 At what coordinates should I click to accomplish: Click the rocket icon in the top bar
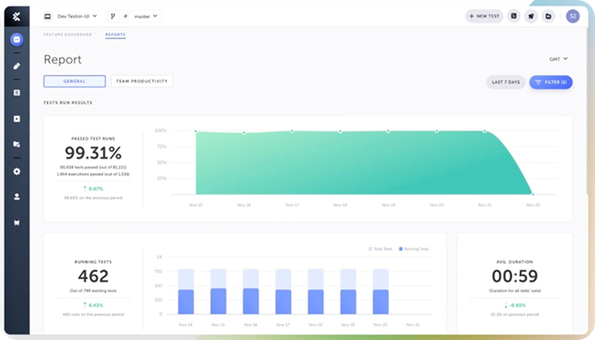click(531, 16)
